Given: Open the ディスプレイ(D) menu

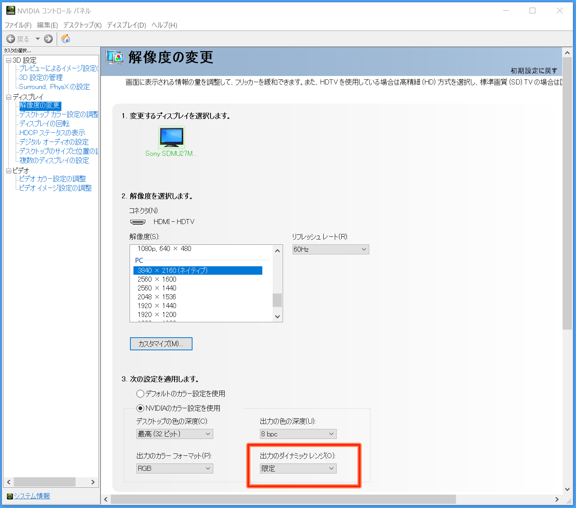Looking at the screenshot, I should pos(127,25).
